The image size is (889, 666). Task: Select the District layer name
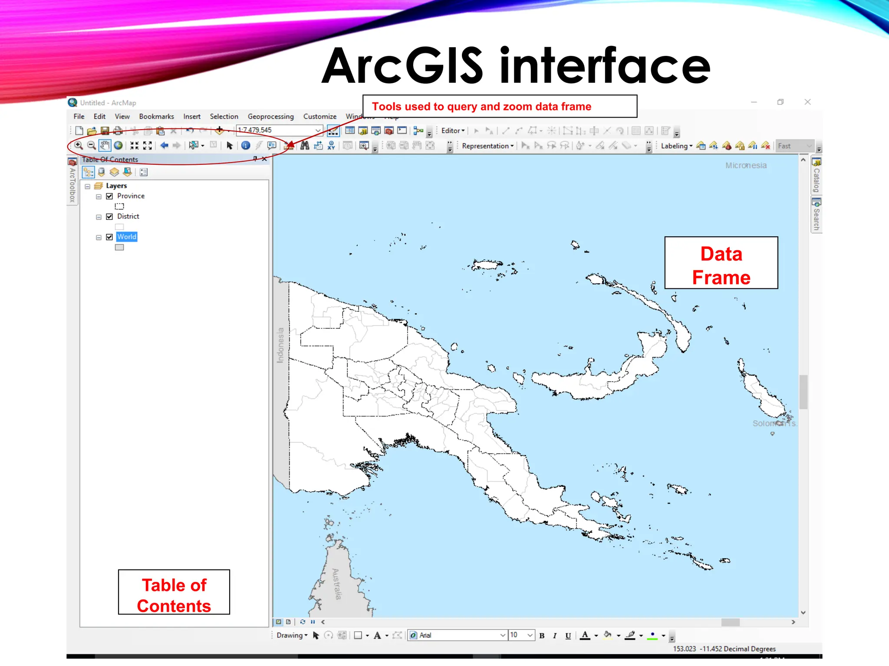tap(128, 216)
